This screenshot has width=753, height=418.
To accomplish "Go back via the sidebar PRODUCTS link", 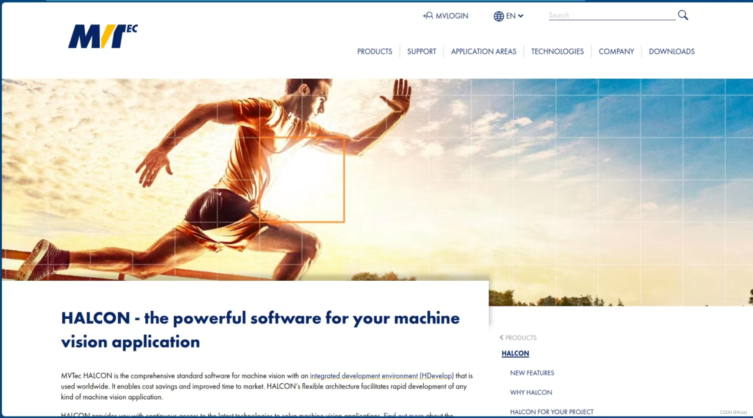I will (521, 338).
